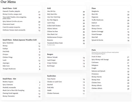The height and width of the screenshot is (102, 132).
Task: Click the Hamachi Tiradito, jalapeño item
Action: [11, 11]
